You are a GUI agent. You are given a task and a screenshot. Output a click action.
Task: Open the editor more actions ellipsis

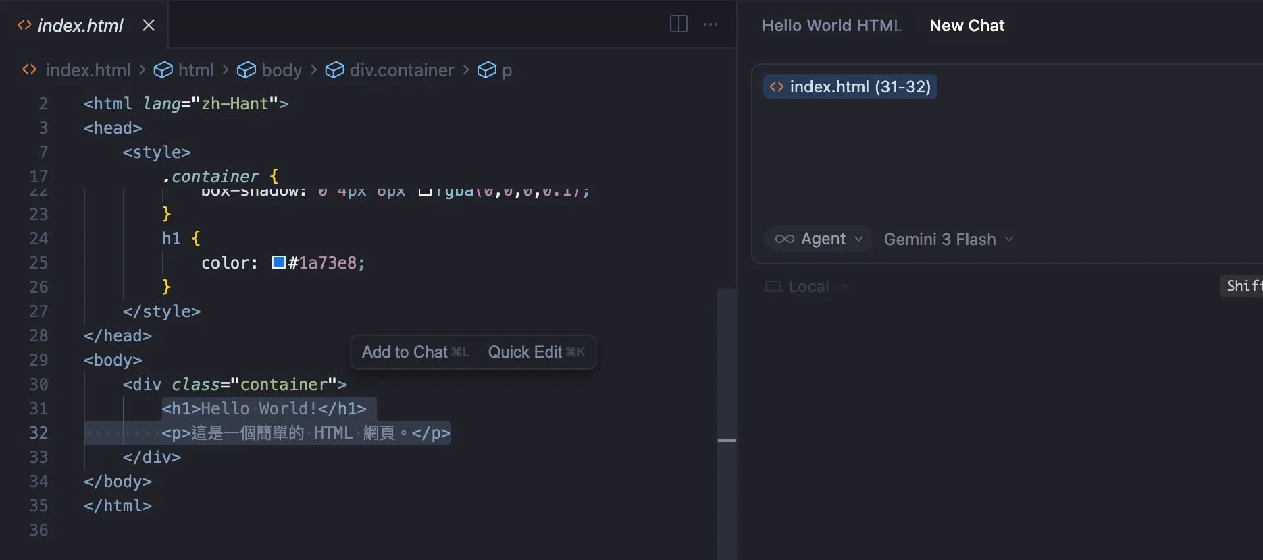(711, 24)
